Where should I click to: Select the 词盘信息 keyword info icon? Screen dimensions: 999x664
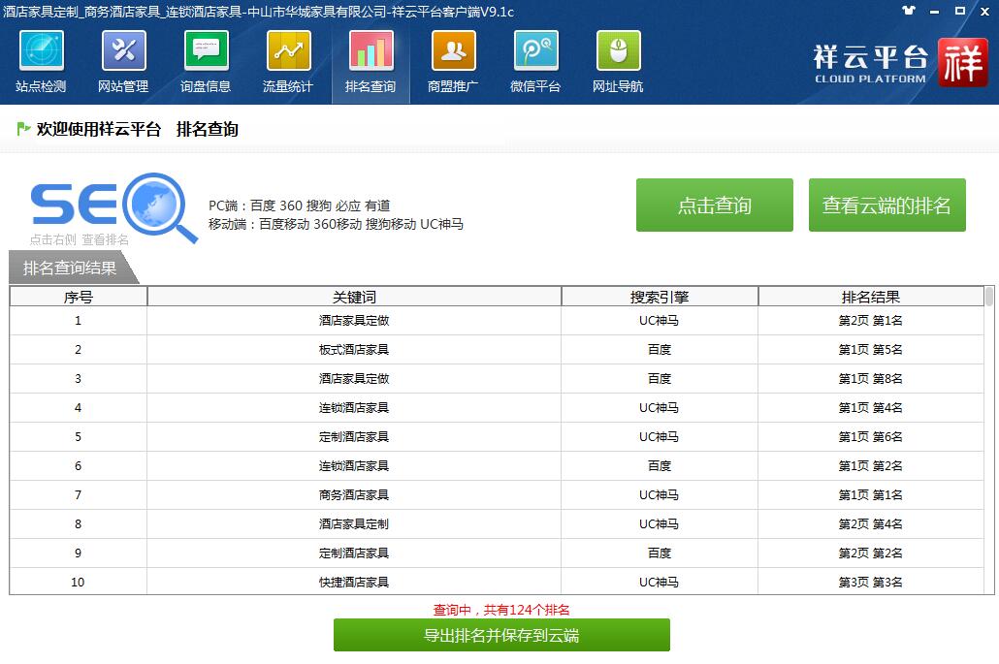(x=206, y=62)
